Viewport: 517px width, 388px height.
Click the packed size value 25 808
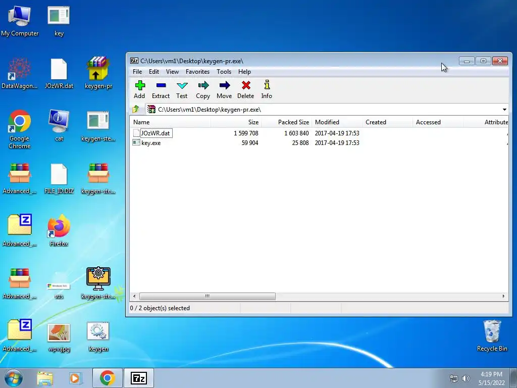coord(300,143)
